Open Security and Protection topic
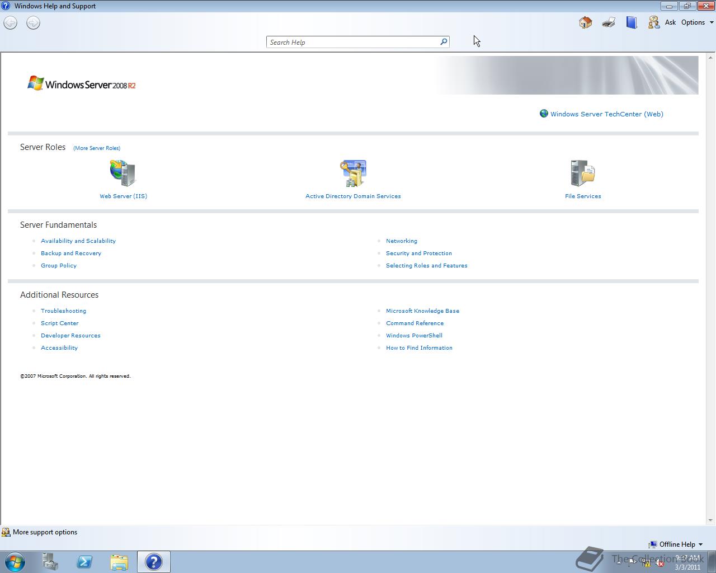 tap(419, 253)
